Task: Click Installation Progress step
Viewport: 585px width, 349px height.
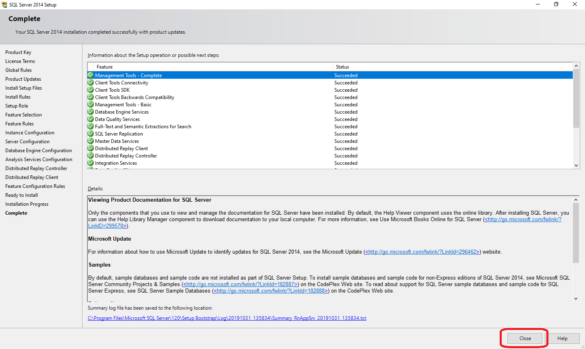Action: [27, 204]
